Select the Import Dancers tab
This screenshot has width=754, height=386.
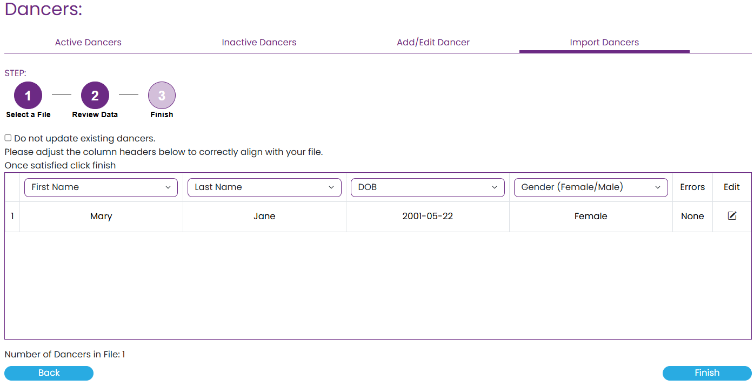[x=604, y=42]
